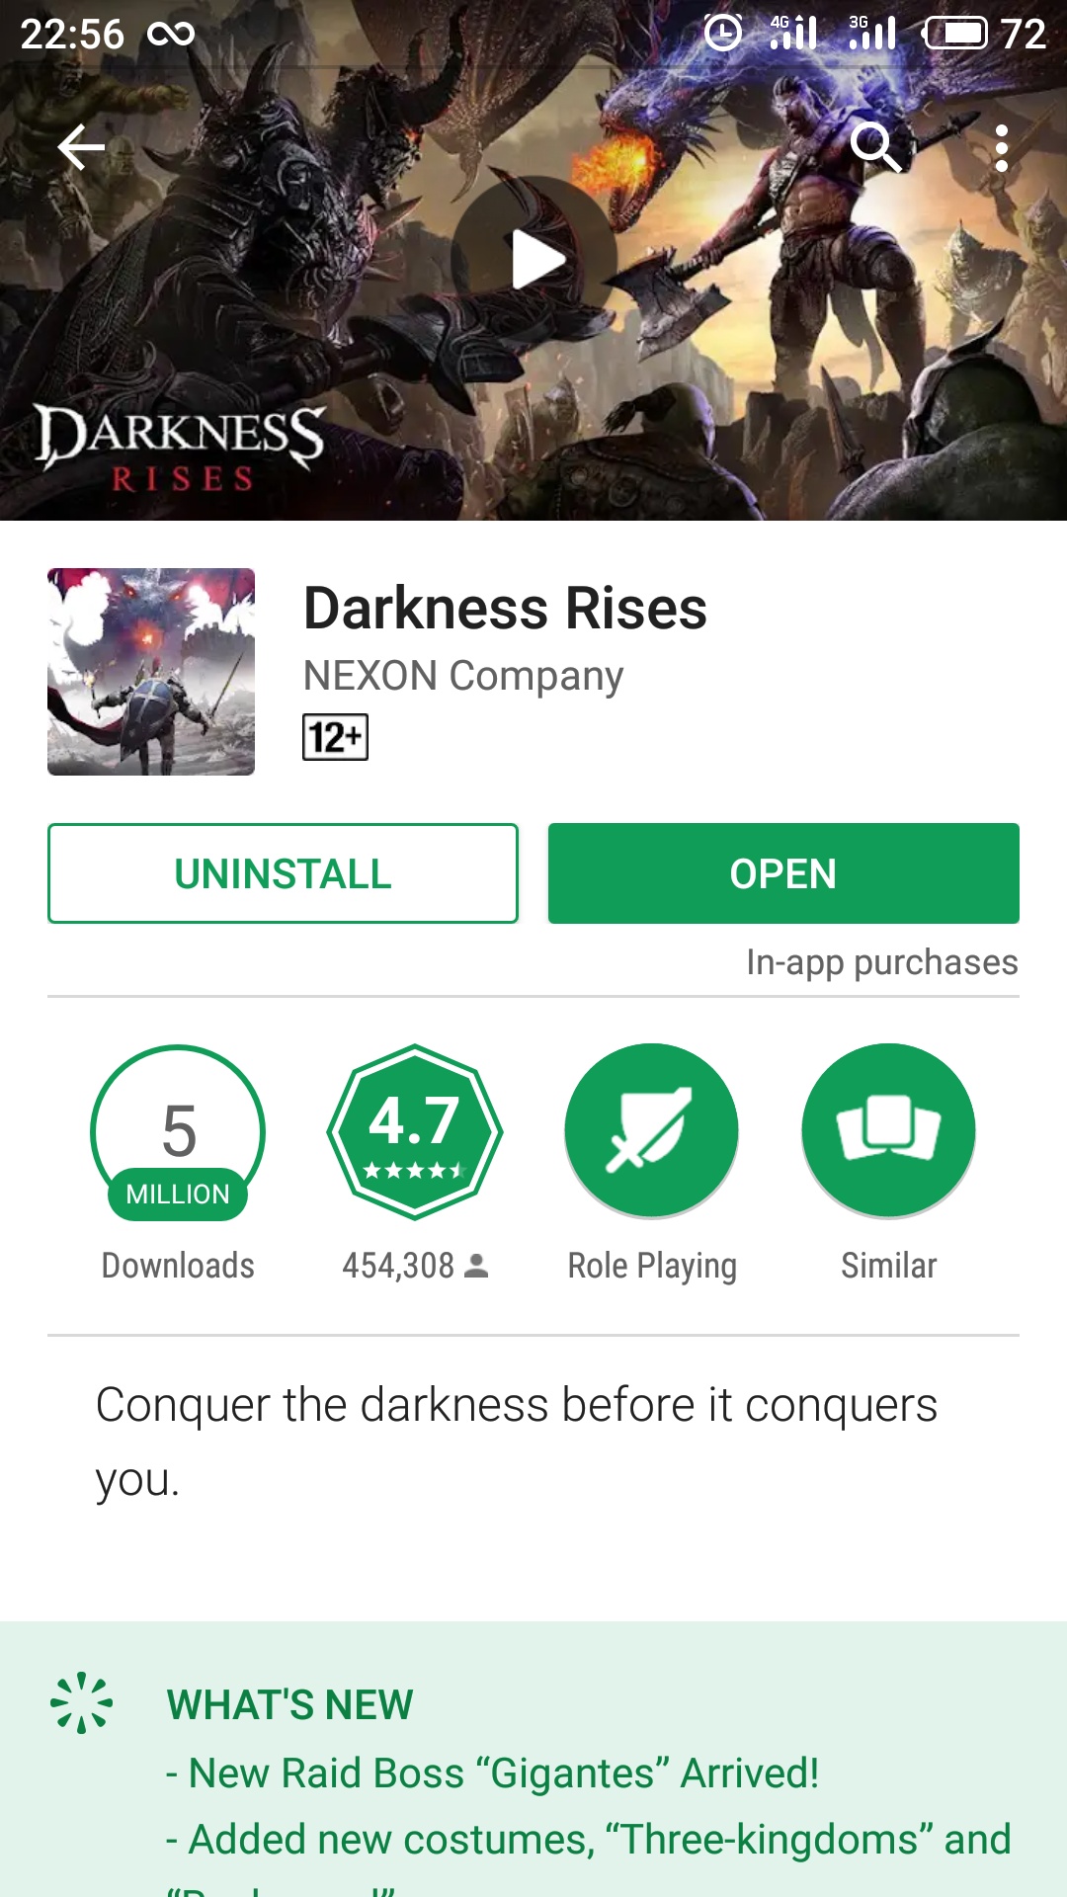Tap the back arrow icon
Image resolution: width=1067 pixels, height=1897 pixels.
(x=81, y=148)
